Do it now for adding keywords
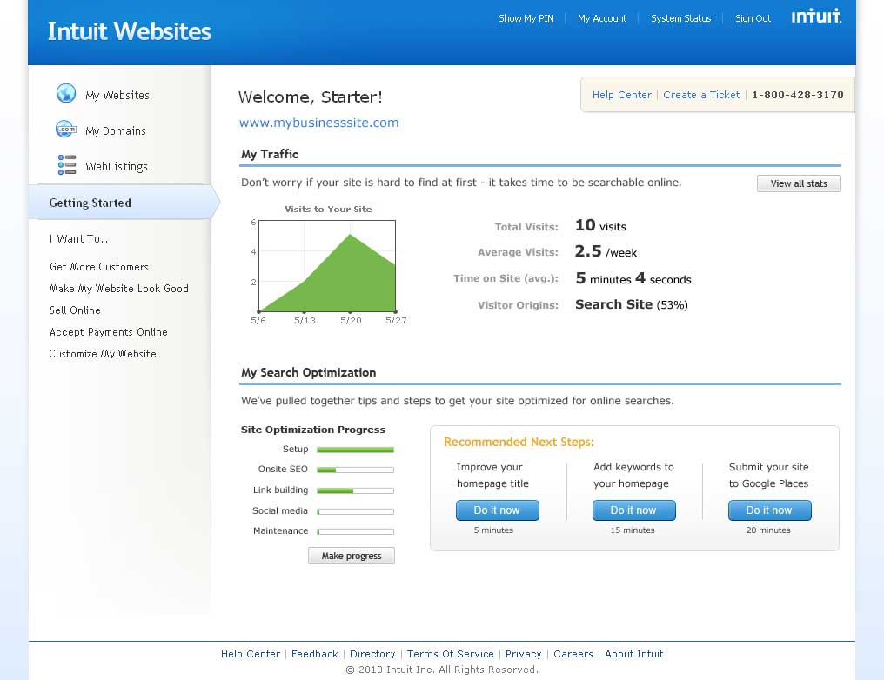The width and height of the screenshot is (884, 680). [x=633, y=510]
